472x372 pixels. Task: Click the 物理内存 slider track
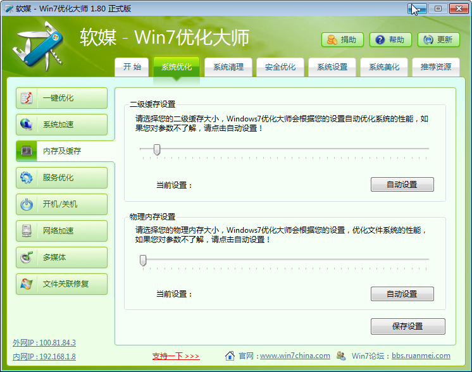pyautogui.click(x=285, y=259)
